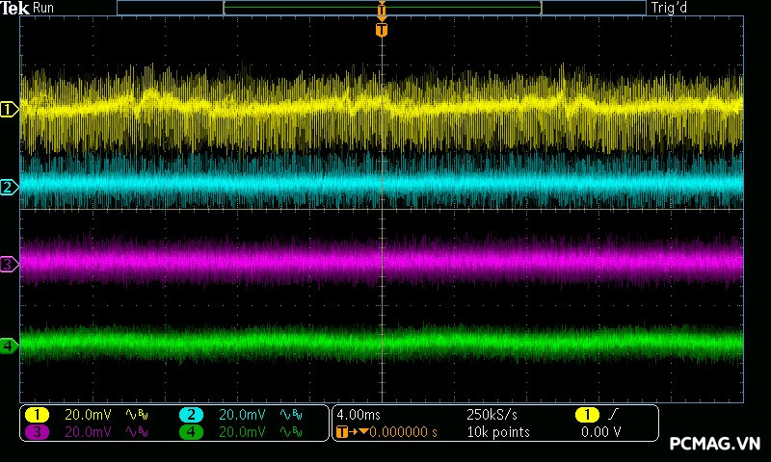Click channel 2 bandwidth limit icon
The width and height of the screenshot is (771, 462).
pyautogui.click(x=290, y=414)
